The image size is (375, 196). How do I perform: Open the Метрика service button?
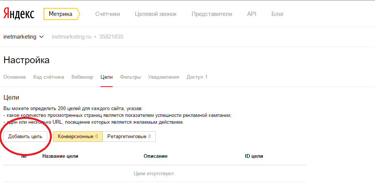point(61,14)
